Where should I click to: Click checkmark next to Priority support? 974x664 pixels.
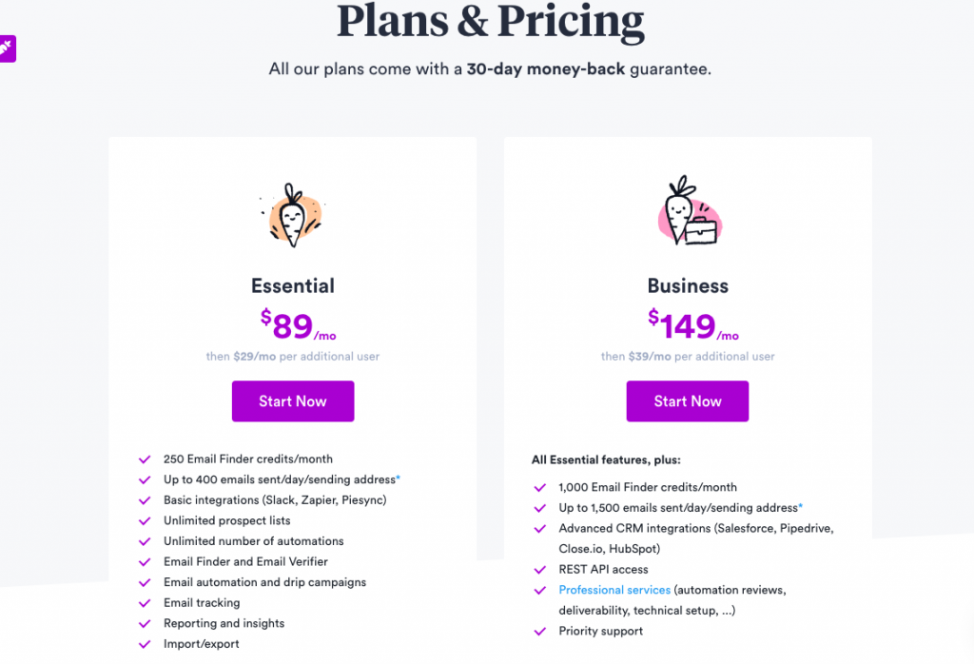(x=540, y=631)
